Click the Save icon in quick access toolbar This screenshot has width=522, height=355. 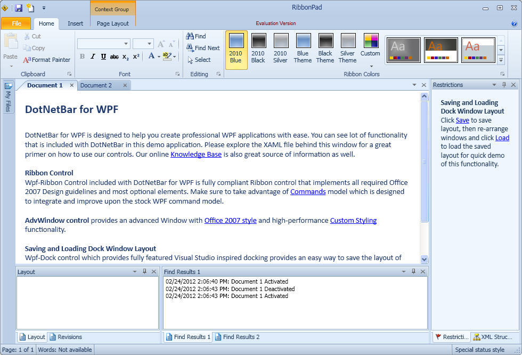click(19, 7)
